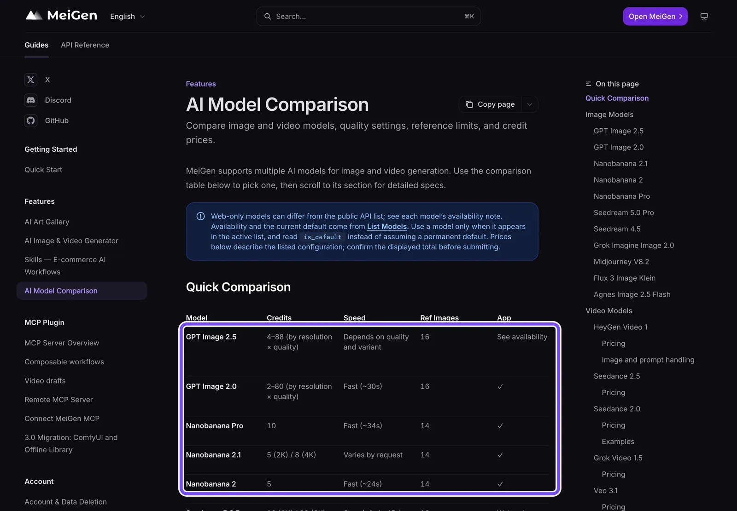Open the GitHub icon link
This screenshot has width=737, height=511.
pyautogui.click(x=31, y=121)
